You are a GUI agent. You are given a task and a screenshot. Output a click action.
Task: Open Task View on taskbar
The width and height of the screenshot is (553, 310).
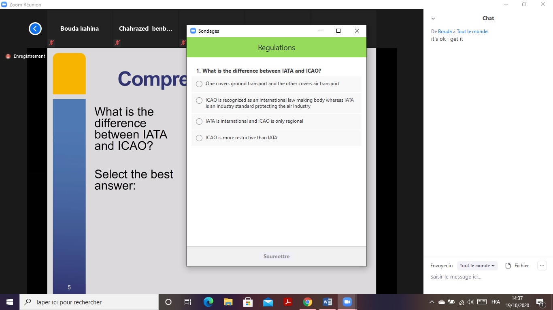pos(188,302)
